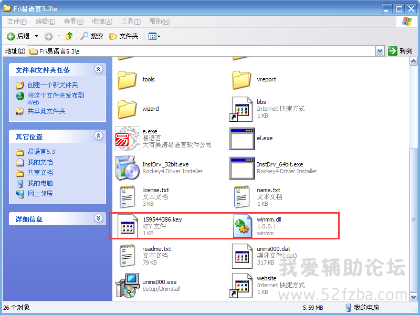Select the winmm.dll file icon
The width and height of the screenshot is (420, 315).
(x=242, y=227)
